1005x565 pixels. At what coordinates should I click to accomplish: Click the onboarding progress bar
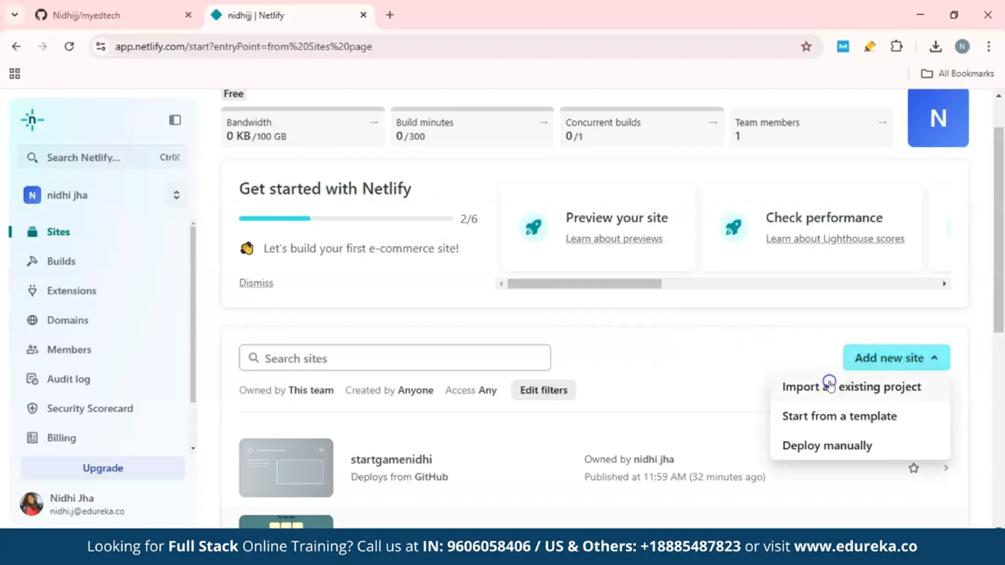346,218
